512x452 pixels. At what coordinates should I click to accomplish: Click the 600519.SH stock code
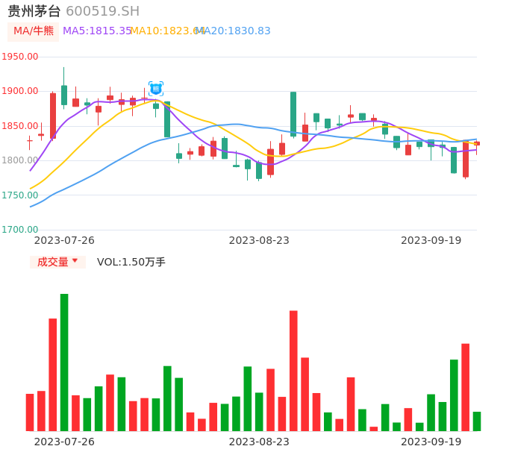pos(102,11)
